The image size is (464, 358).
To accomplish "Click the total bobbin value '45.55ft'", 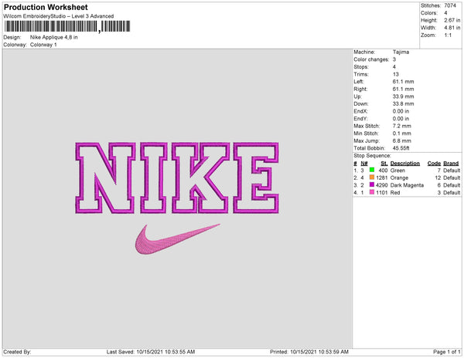I will (401, 148).
